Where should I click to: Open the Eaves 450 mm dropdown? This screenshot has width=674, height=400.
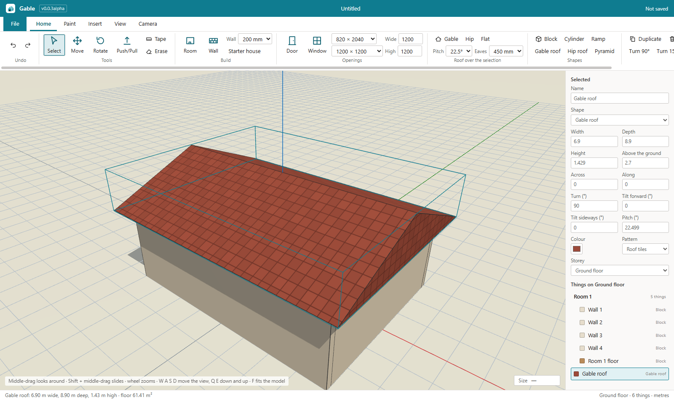[506, 51]
